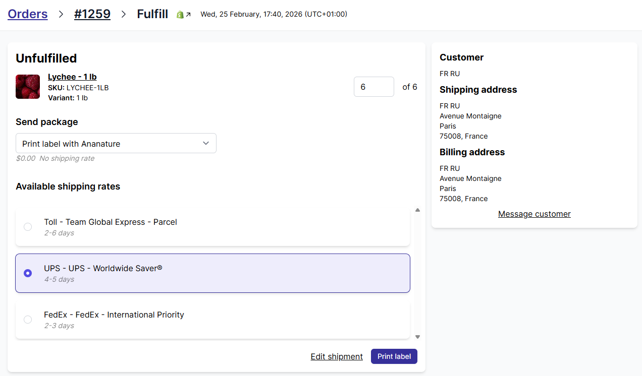Viewport: 642px width, 376px height.
Task: Click the chevron between #1259 and Fulfill
Action: (x=124, y=14)
